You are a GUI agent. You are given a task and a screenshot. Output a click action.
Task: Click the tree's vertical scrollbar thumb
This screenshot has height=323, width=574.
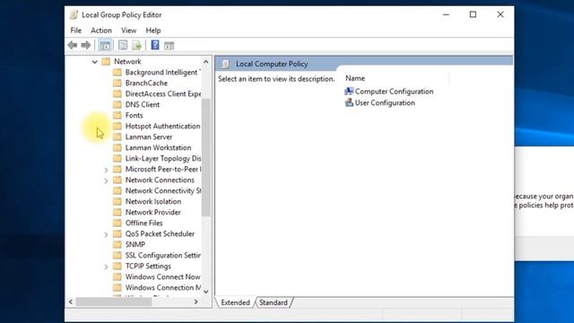click(x=205, y=158)
